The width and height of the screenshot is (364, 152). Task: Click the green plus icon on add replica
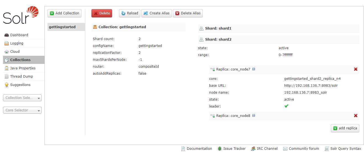point(335,128)
